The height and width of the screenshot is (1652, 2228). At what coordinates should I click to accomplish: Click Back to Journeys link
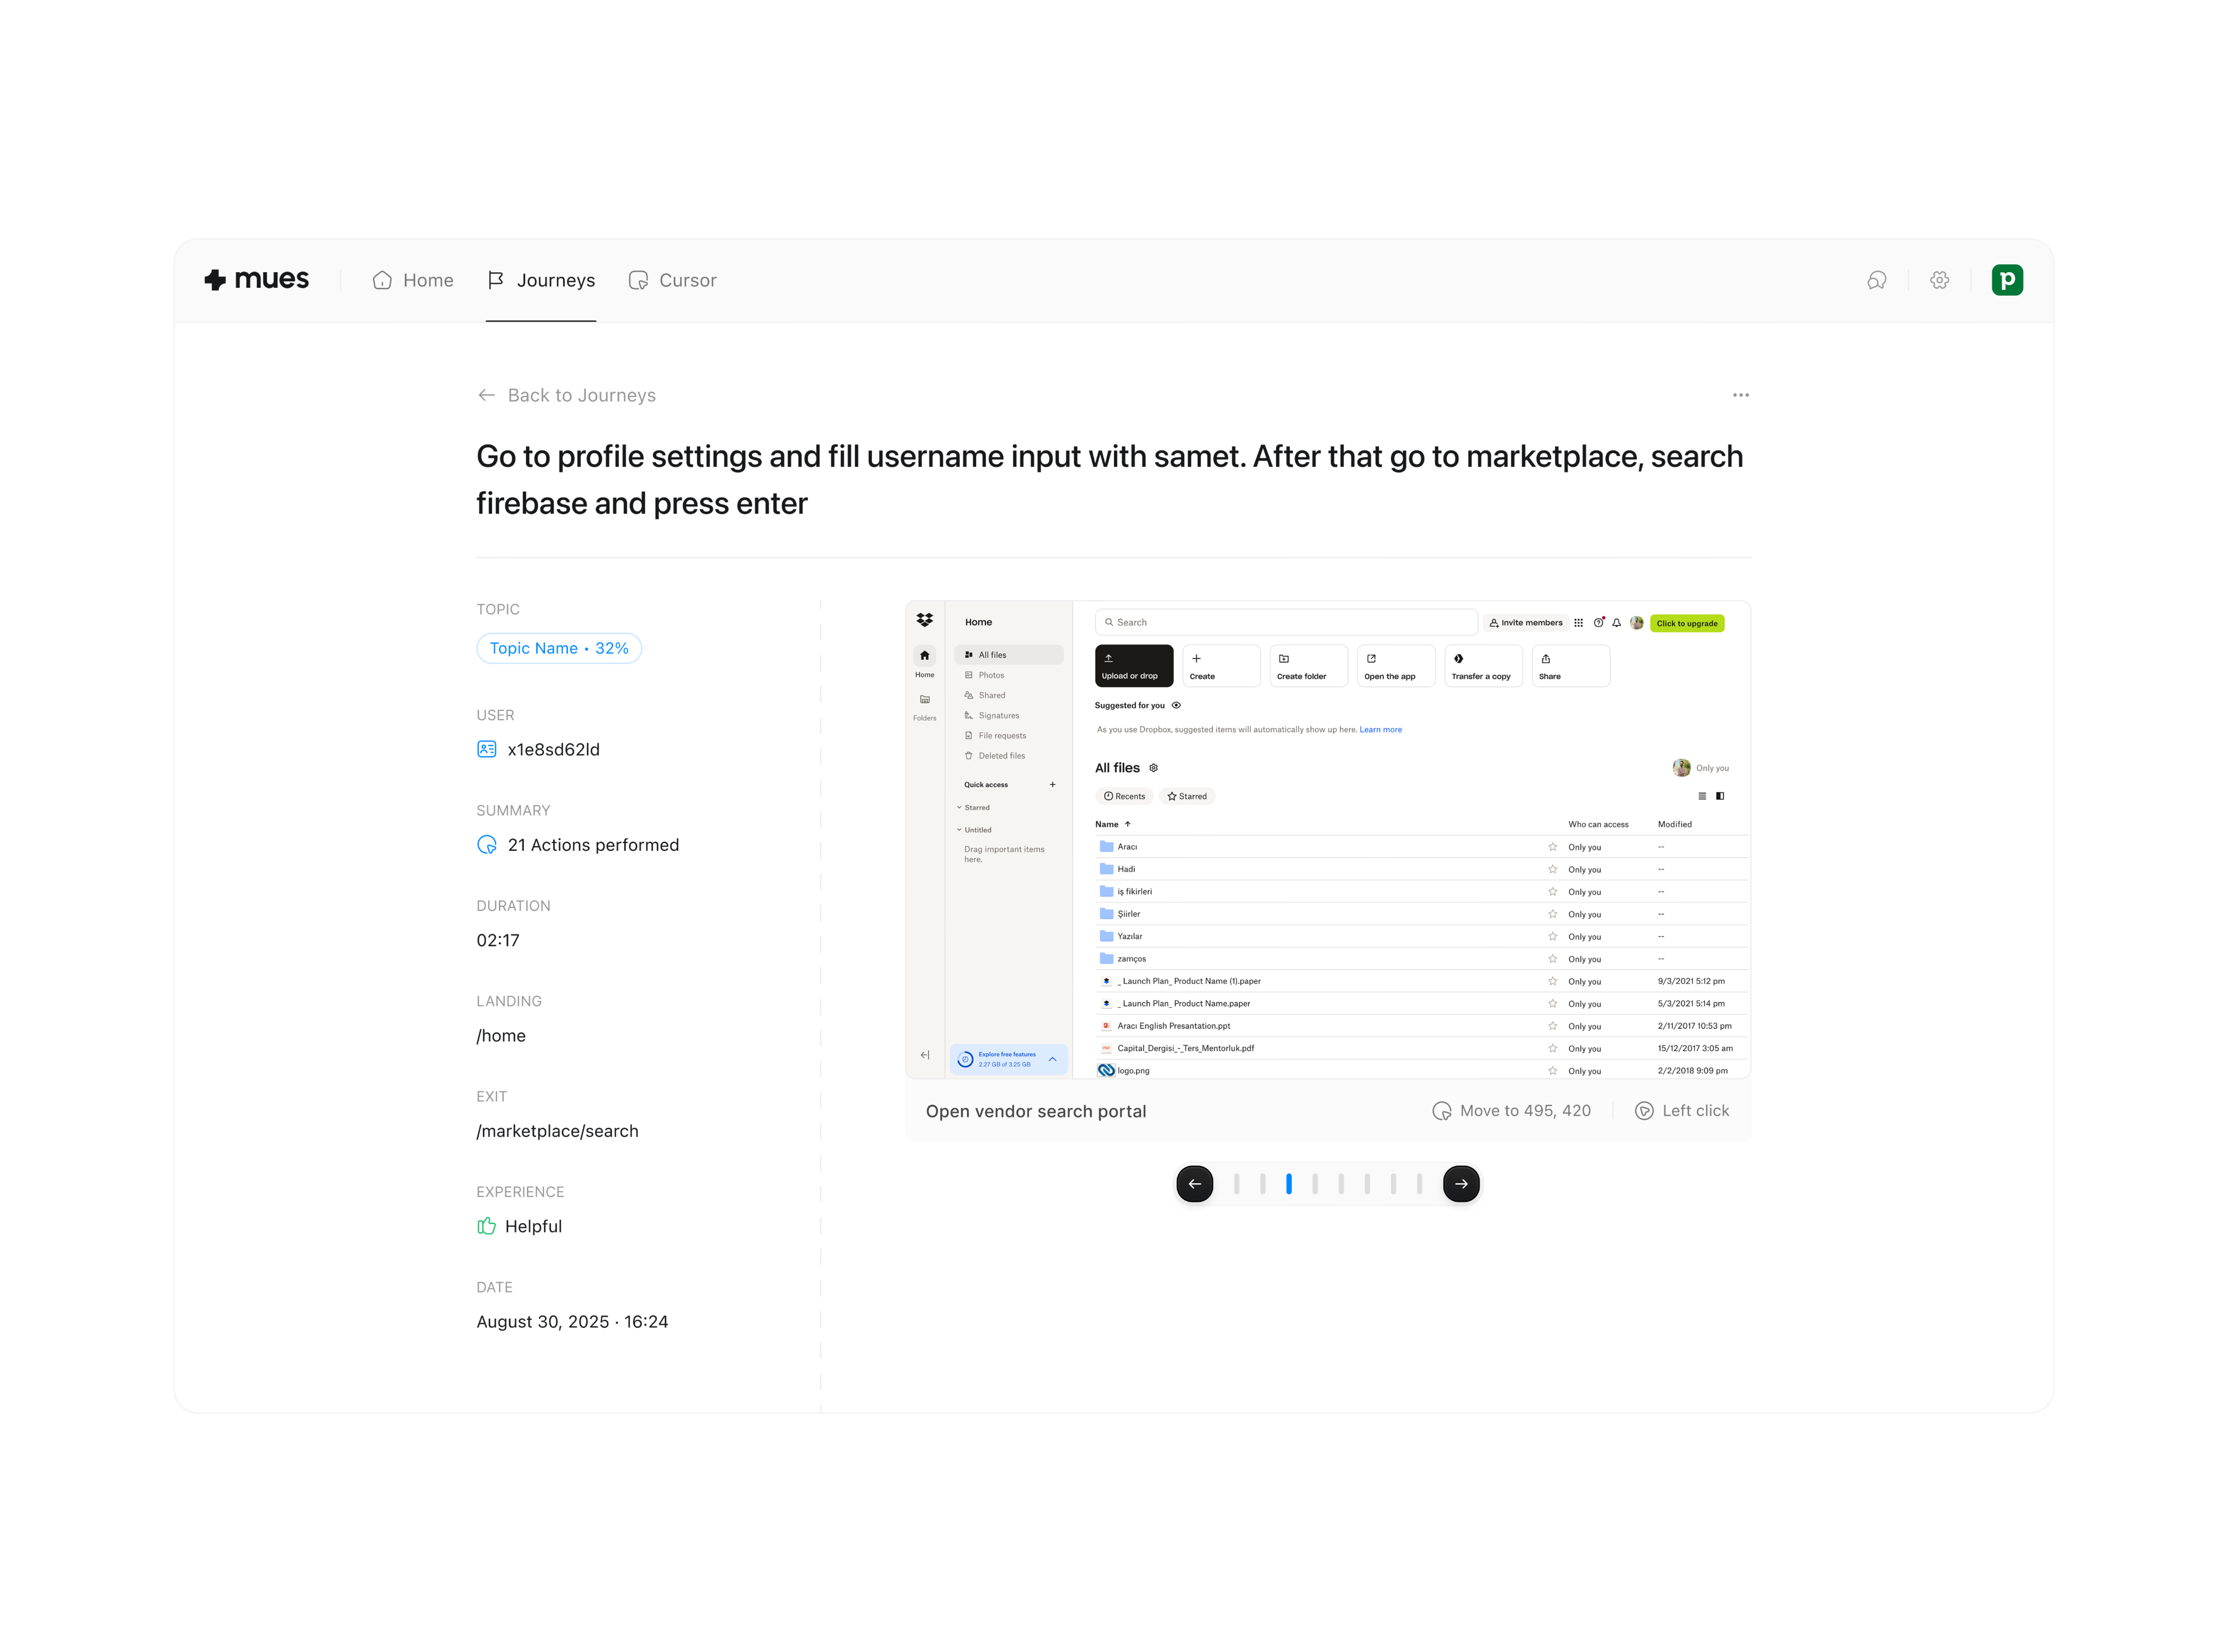point(566,395)
